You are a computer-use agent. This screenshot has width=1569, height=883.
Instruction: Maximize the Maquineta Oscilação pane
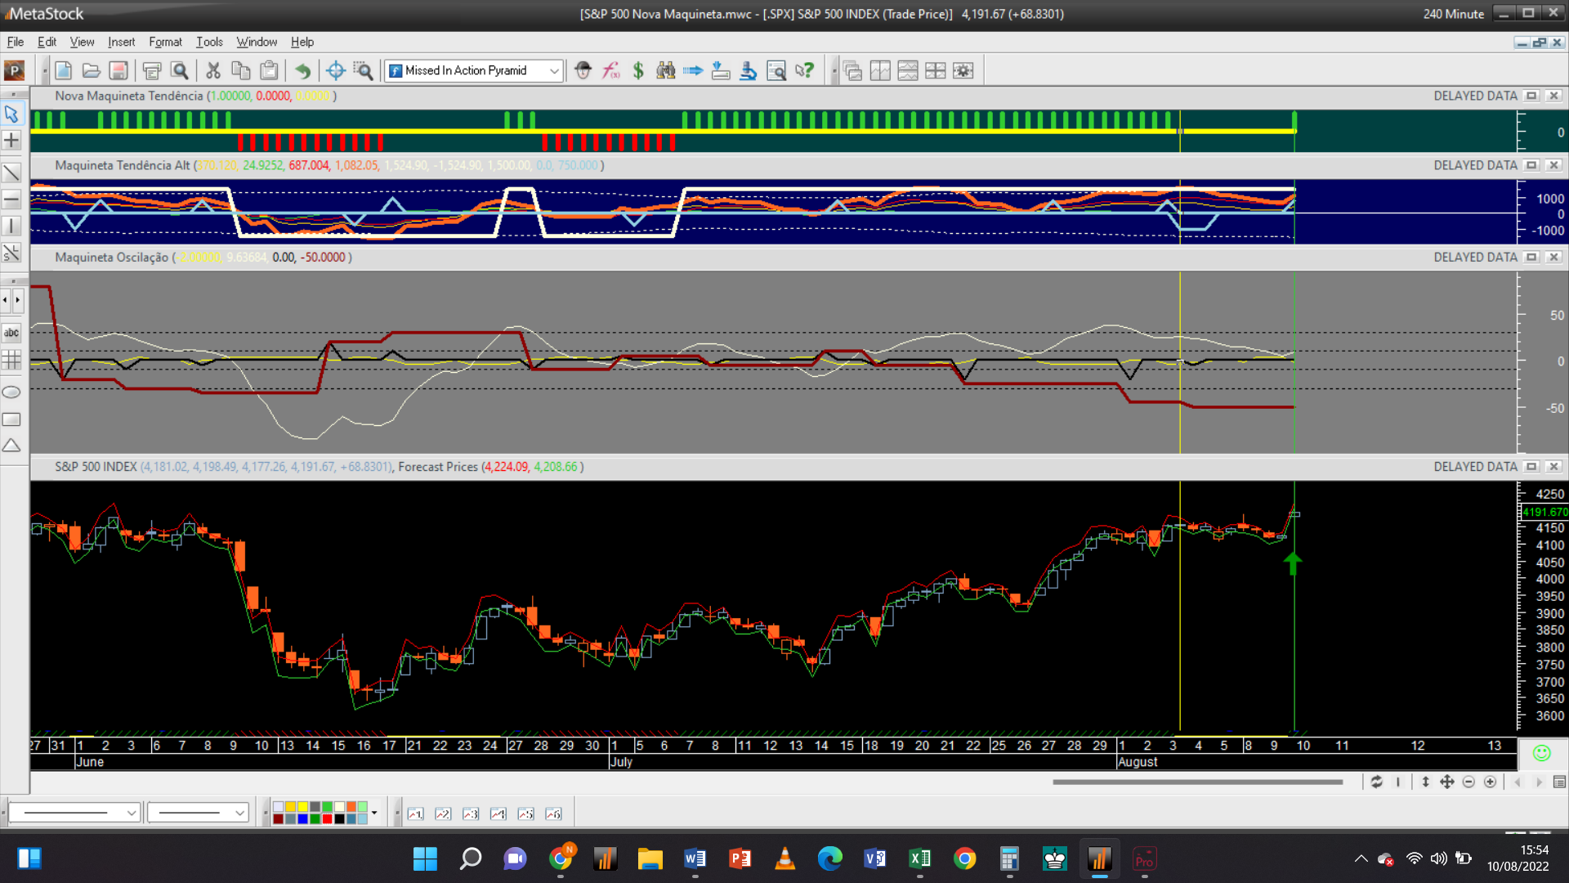pos(1532,258)
